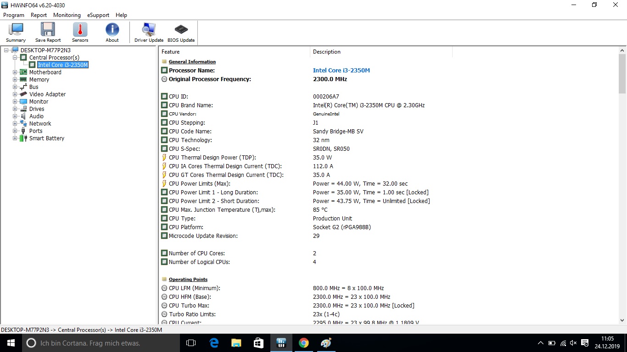Open Google Chrome from taskbar

[x=303, y=343]
